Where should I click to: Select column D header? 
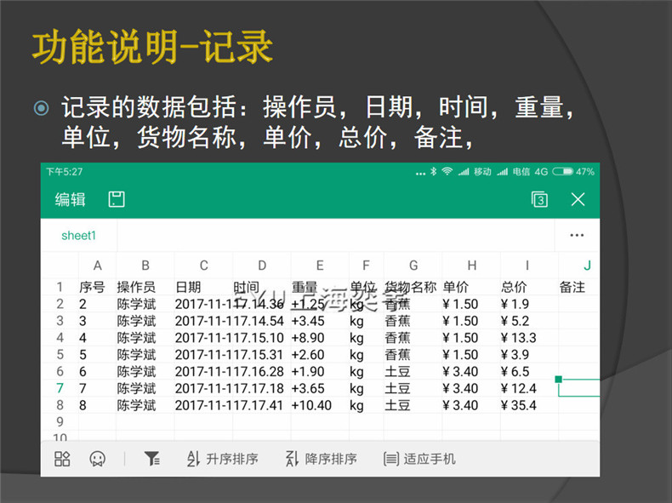pos(262,266)
